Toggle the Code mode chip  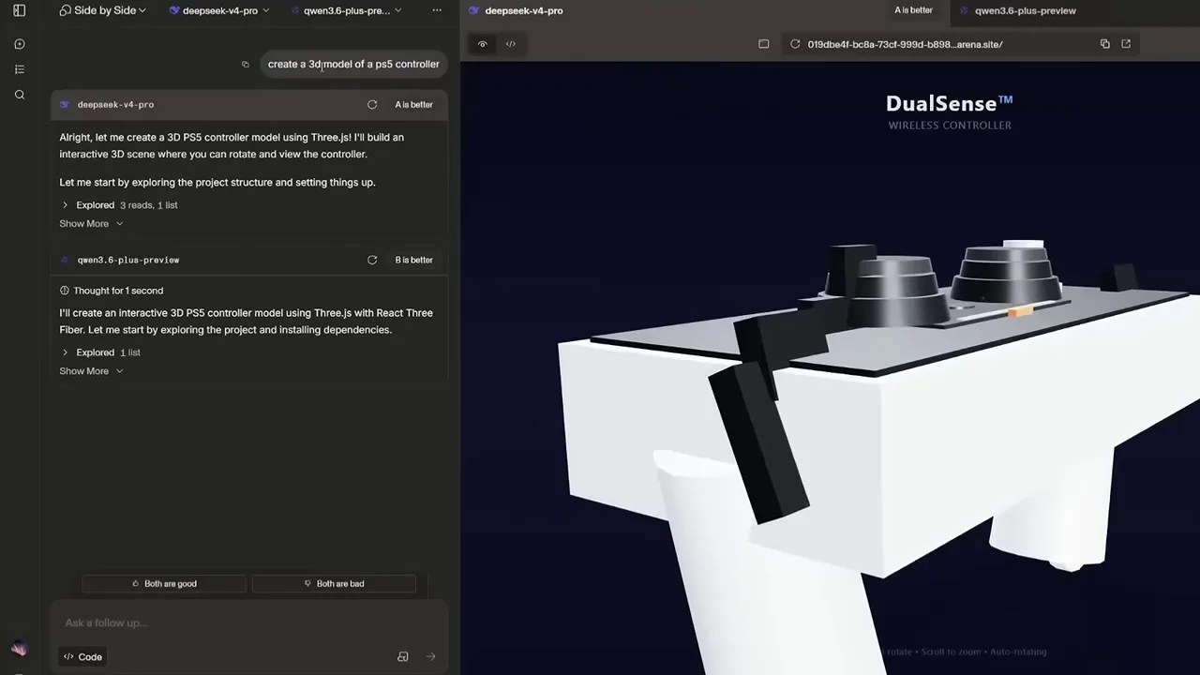pyautogui.click(x=82, y=656)
